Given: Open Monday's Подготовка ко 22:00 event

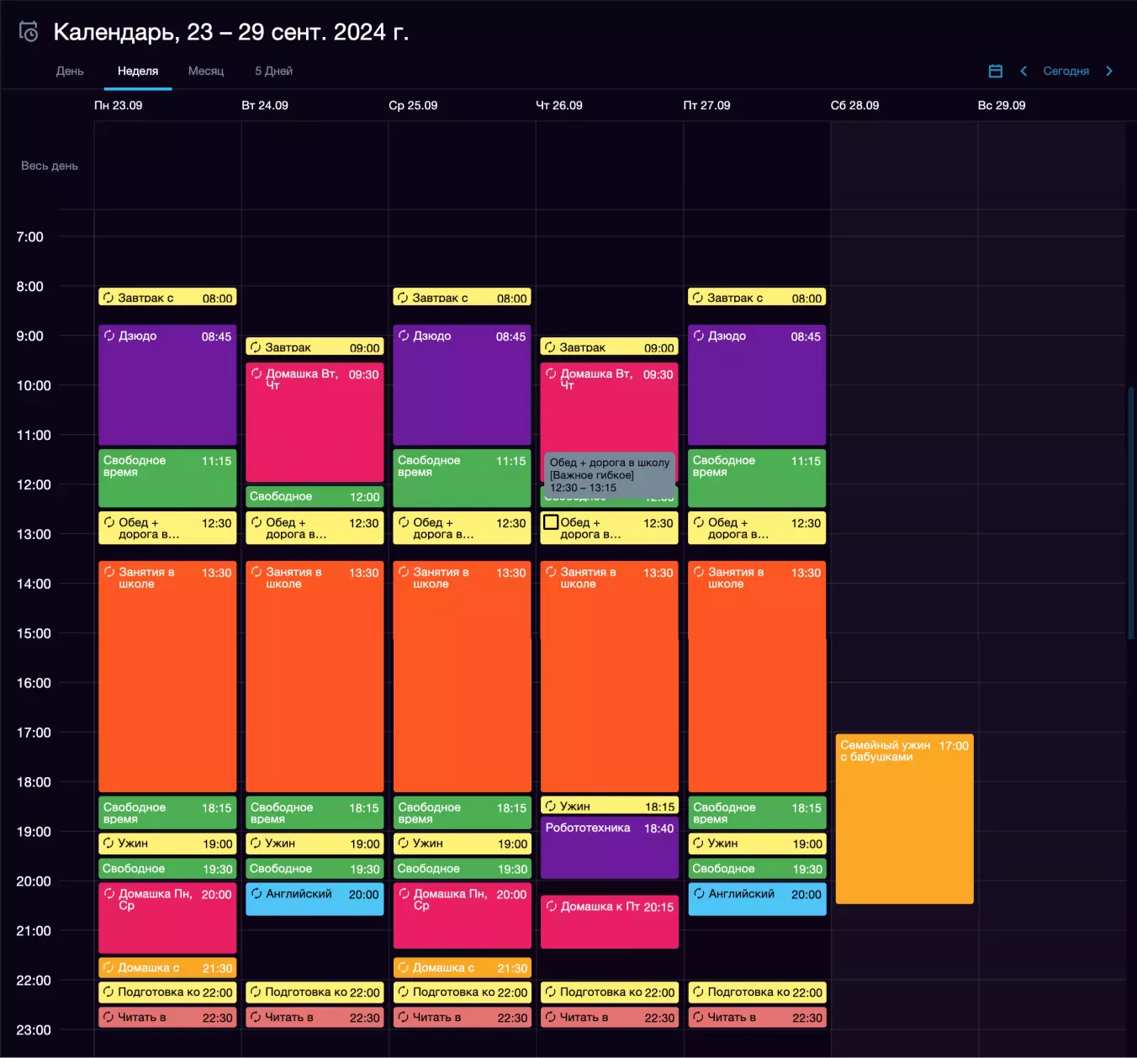Looking at the screenshot, I should (167, 992).
